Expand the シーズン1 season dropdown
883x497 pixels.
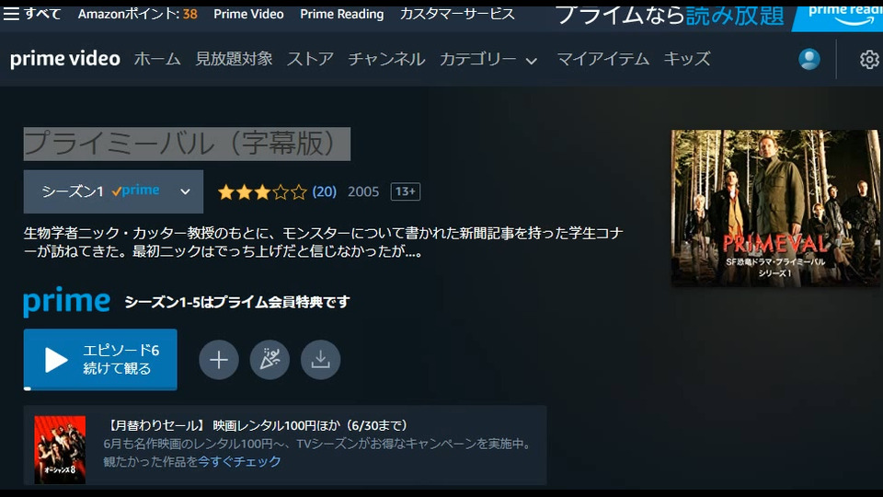(x=113, y=191)
